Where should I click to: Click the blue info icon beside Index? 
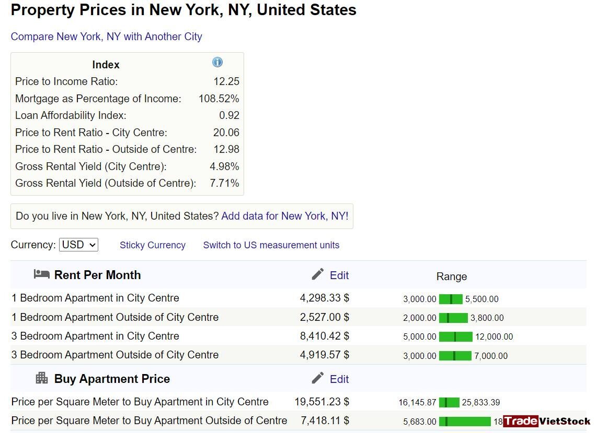point(217,62)
